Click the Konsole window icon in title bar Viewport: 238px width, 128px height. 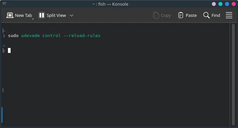tap(4, 4)
